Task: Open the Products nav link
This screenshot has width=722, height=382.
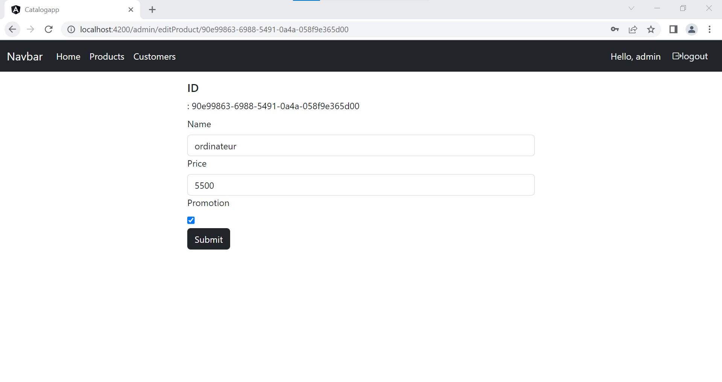Action: (107, 57)
